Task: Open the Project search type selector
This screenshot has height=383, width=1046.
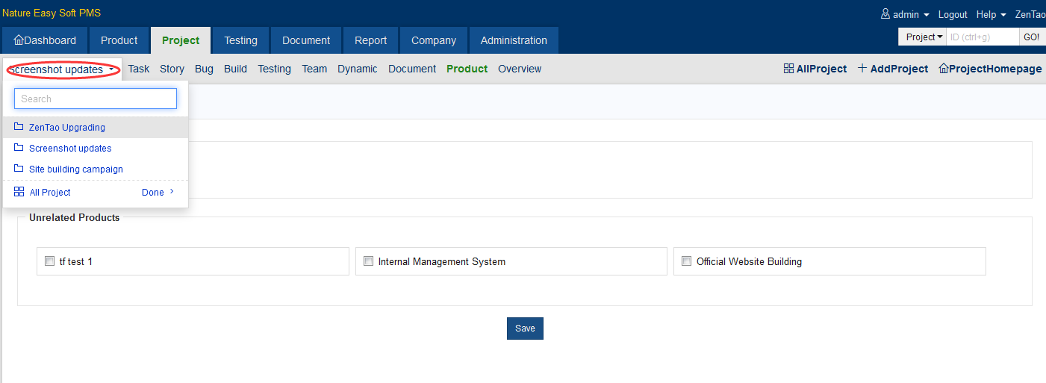Action: coord(924,37)
